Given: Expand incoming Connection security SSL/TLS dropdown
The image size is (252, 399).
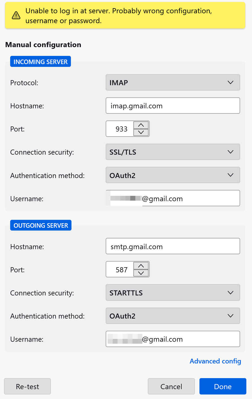Looking at the screenshot, I should (x=173, y=152).
